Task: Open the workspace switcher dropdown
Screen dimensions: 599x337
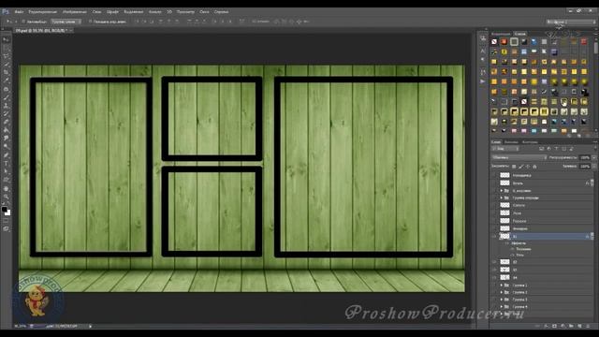Action: [571, 22]
